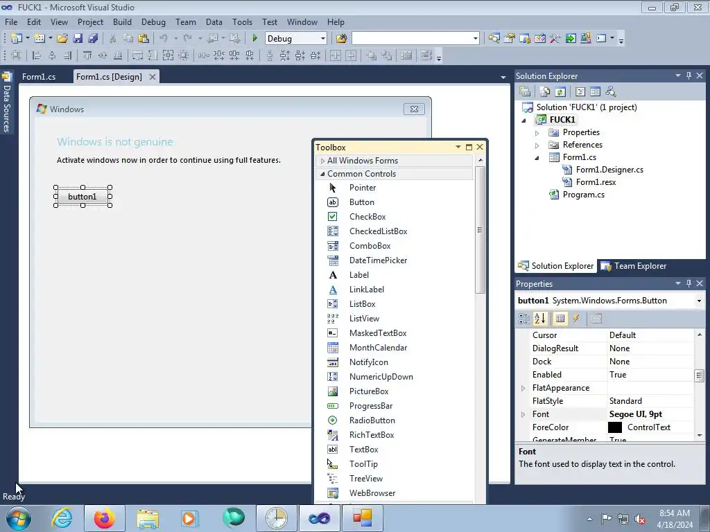Collapse the Common Controls toolbox group
This screenshot has height=532, width=710.
coord(322,174)
